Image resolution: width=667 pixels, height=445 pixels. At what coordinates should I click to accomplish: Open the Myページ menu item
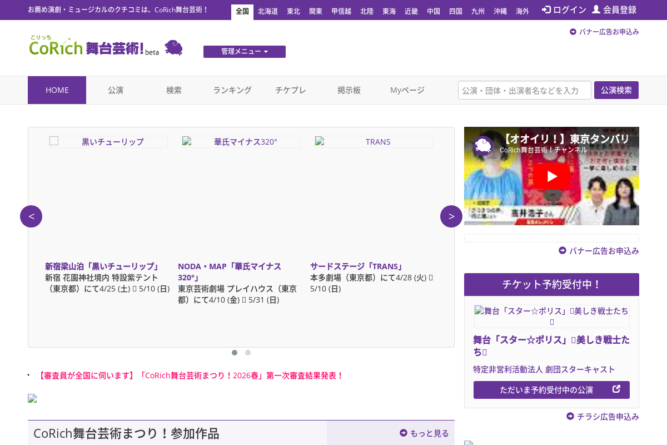(x=407, y=90)
